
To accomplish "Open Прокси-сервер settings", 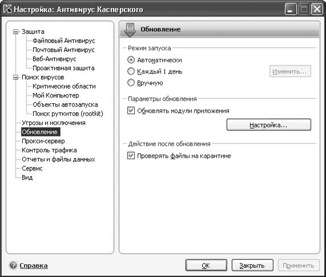I will pyautogui.click(x=43, y=141).
